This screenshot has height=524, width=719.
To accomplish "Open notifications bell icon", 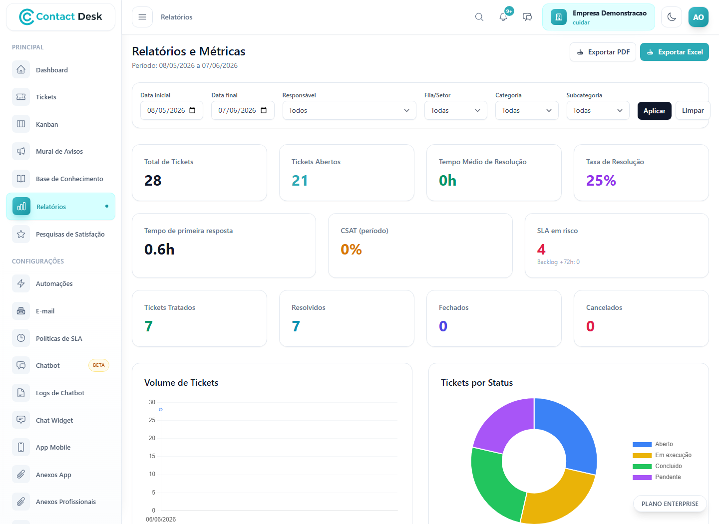I will click(503, 17).
